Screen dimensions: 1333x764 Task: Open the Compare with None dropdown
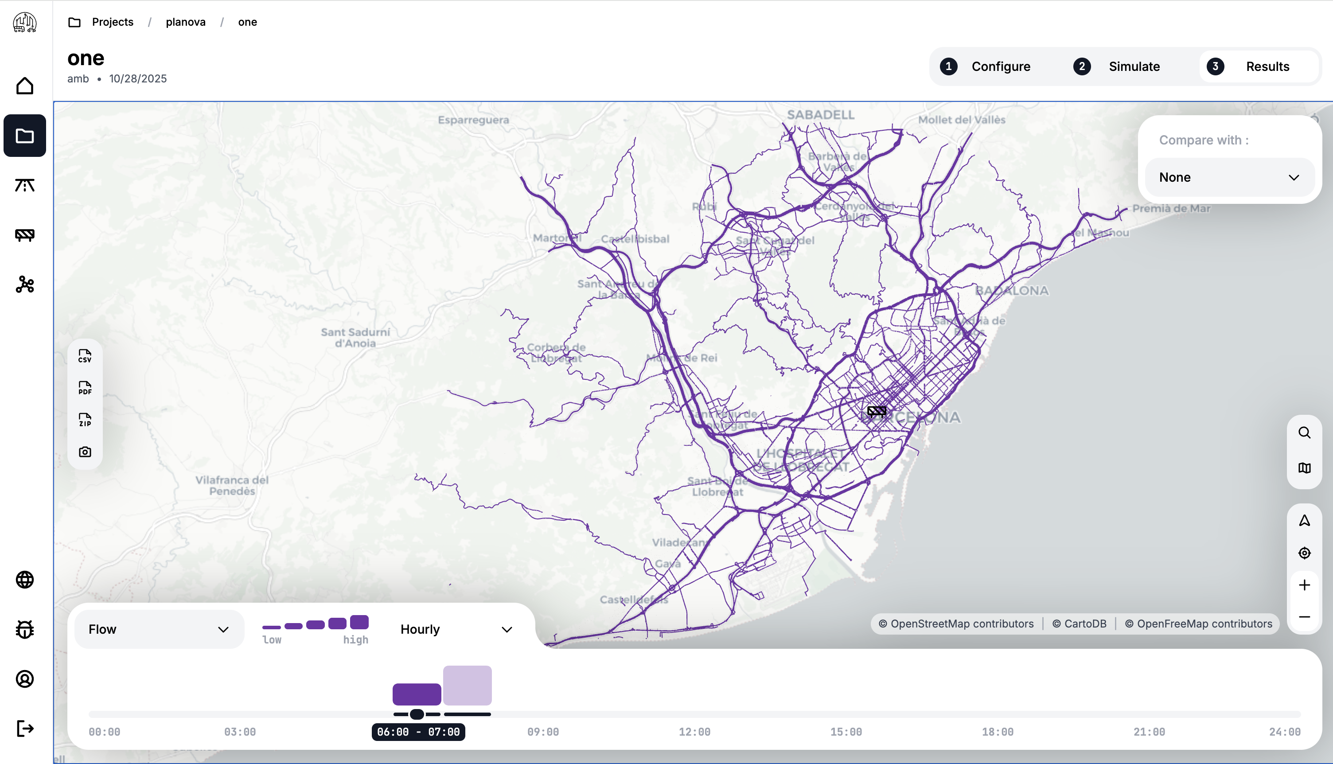(1228, 177)
